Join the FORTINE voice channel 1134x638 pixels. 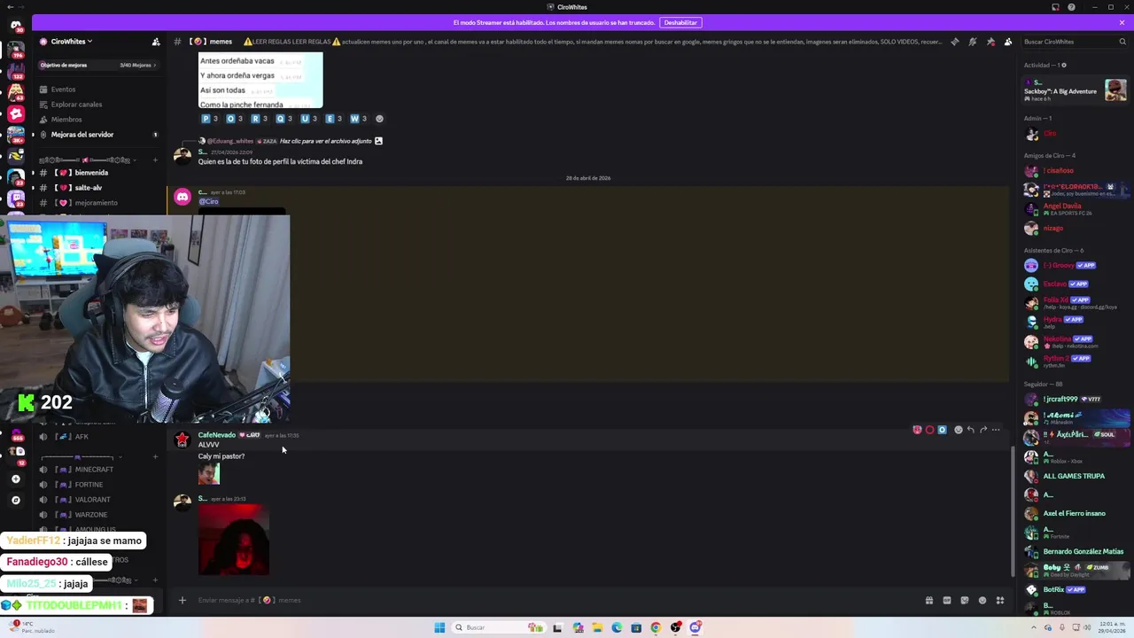pos(97,485)
